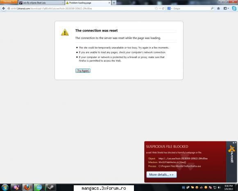Open the orange Firefox menu button
The width and height of the screenshot is (238, 191).
click(9, 2)
